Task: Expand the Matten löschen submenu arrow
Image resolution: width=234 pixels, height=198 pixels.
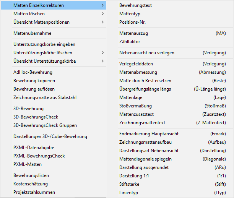Action: (102, 14)
